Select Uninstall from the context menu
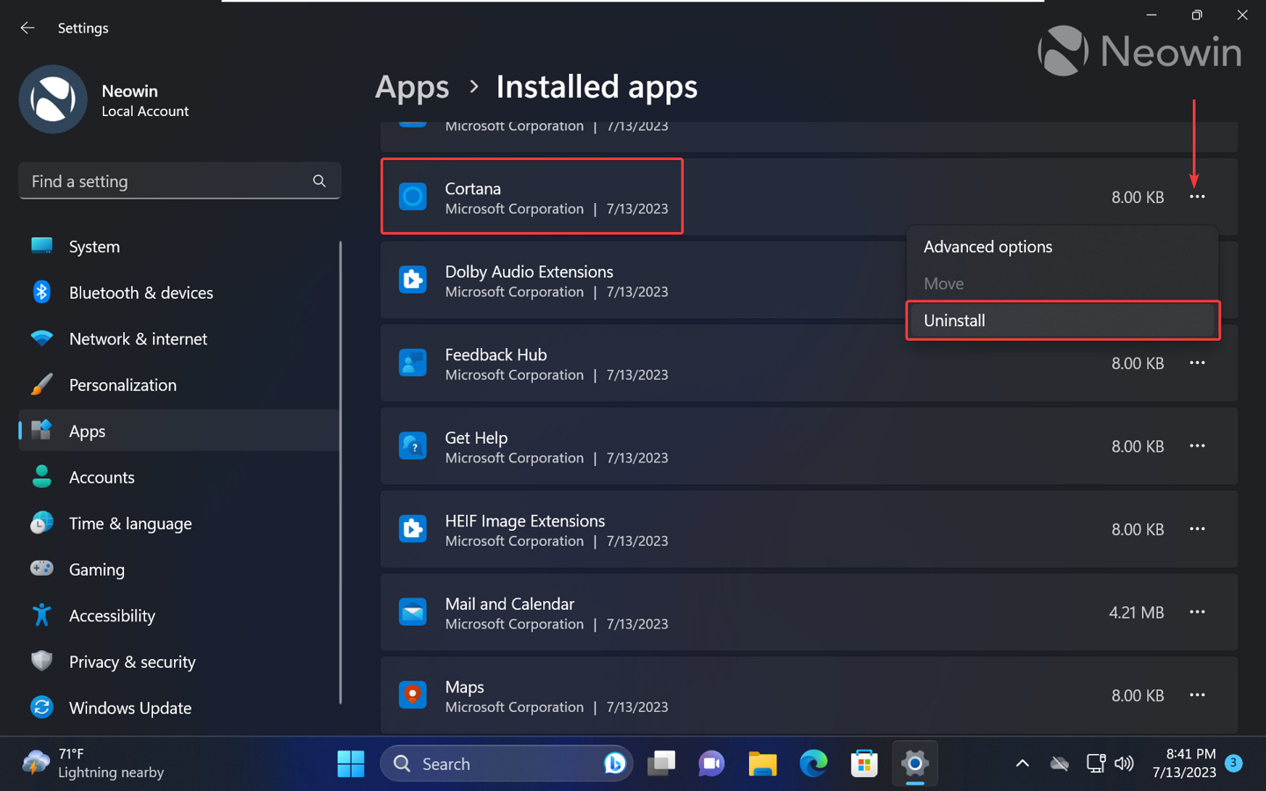Image resolution: width=1266 pixels, height=791 pixels. coord(955,320)
